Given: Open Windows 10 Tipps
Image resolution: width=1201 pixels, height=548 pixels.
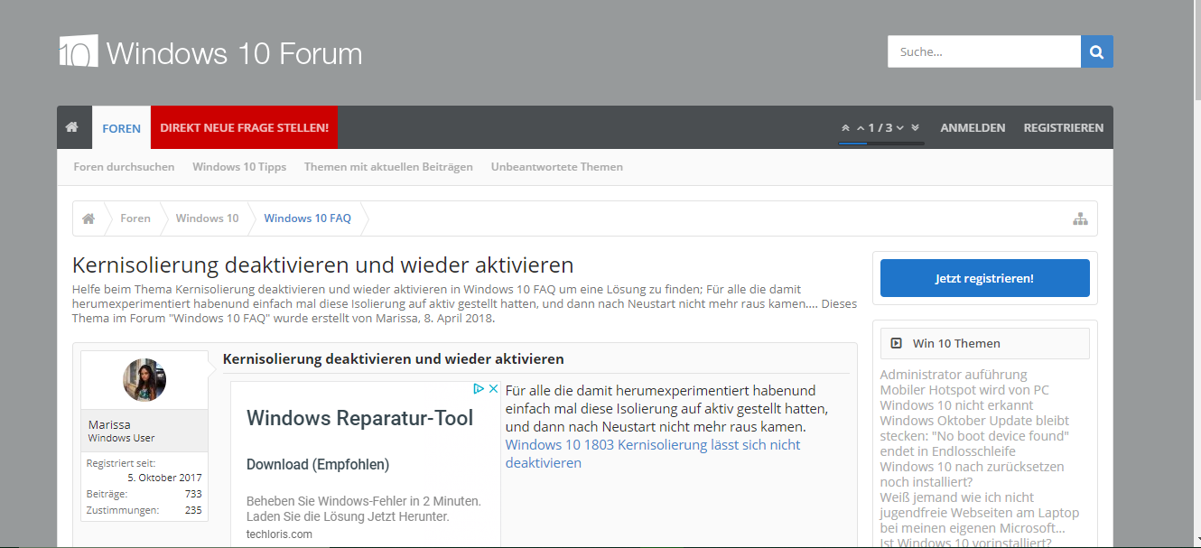Looking at the screenshot, I should tap(239, 167).
